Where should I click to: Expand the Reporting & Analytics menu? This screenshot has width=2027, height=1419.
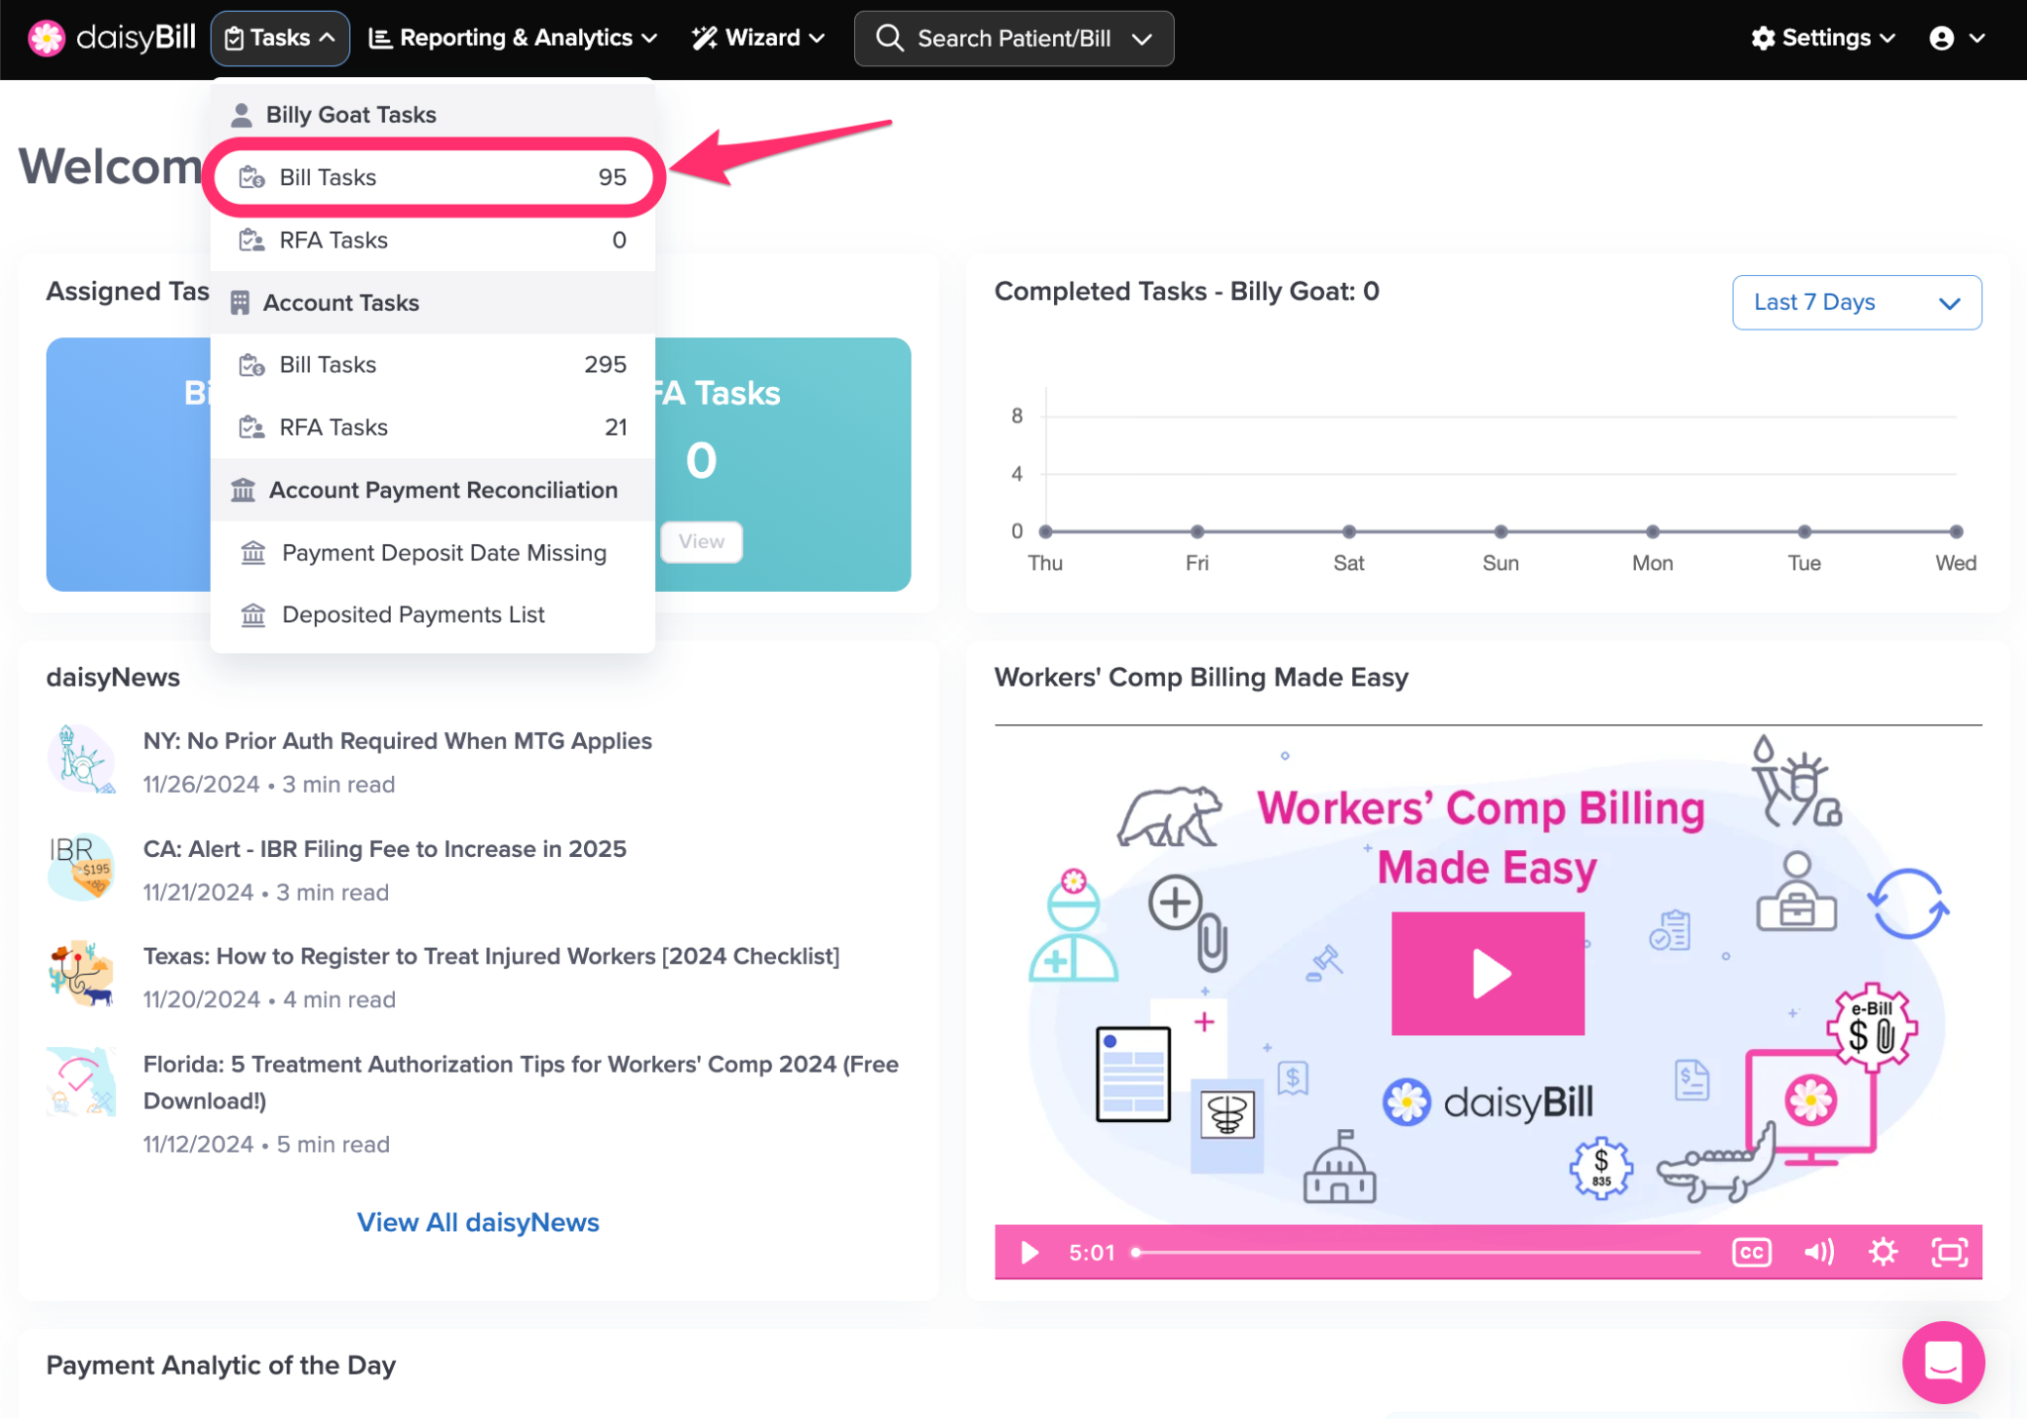(x=513, y=38)
